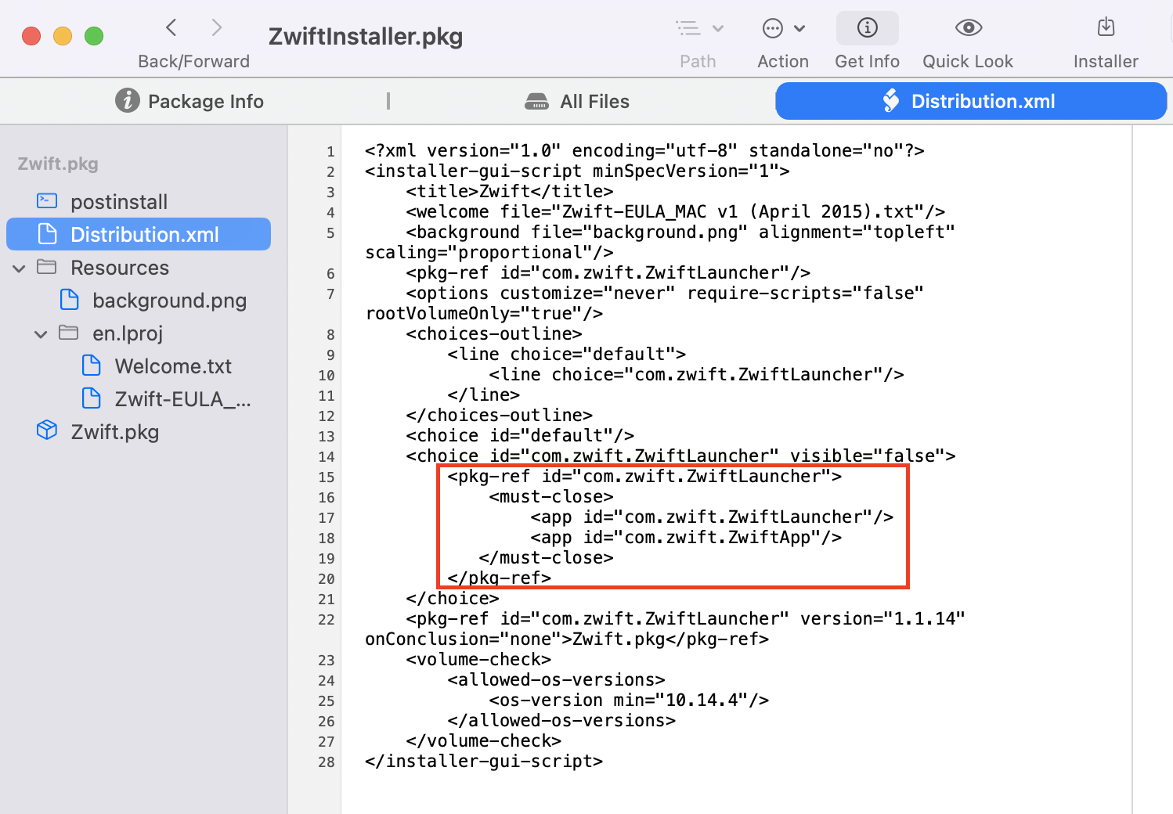
Task: Click the Back arrow in the toolbar
Action: tap(171, 28)
